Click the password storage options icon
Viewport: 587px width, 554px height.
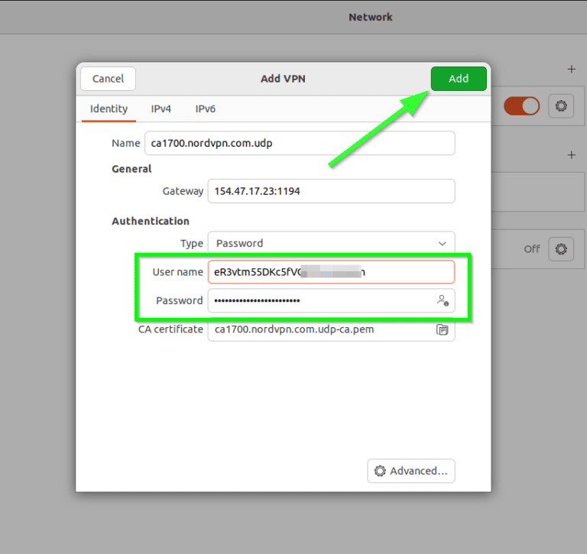443,301
